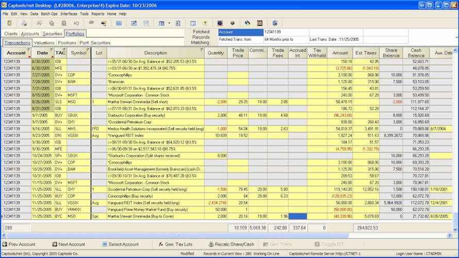The image size is (459, 258).
Task: Open the grid layout dropdown arrow
Action: pos(169,23)
